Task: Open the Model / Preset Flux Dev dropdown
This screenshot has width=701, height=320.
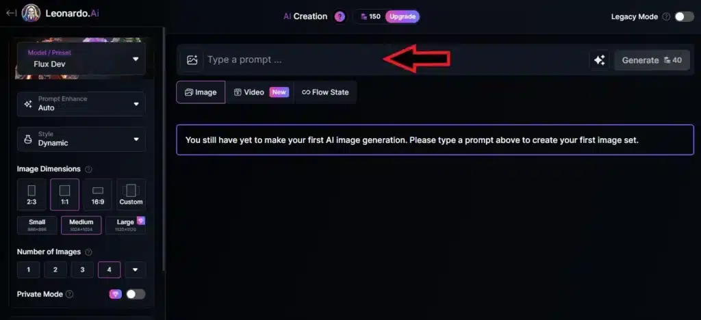Action: (x=81, y=59)
